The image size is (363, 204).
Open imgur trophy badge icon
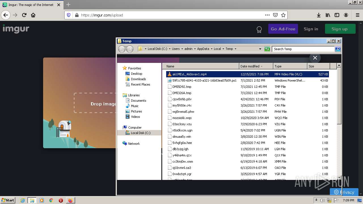tap(259, 29)
